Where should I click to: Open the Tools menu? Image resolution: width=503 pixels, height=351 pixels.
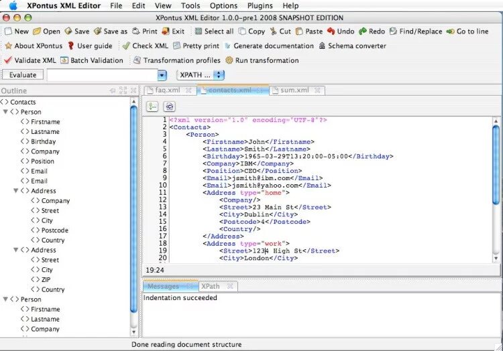tap(190, 6)
